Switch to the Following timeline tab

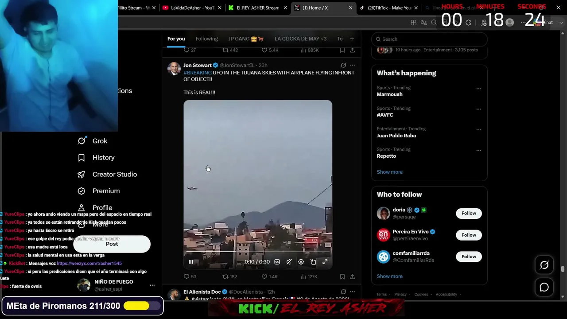click(207, 39)
